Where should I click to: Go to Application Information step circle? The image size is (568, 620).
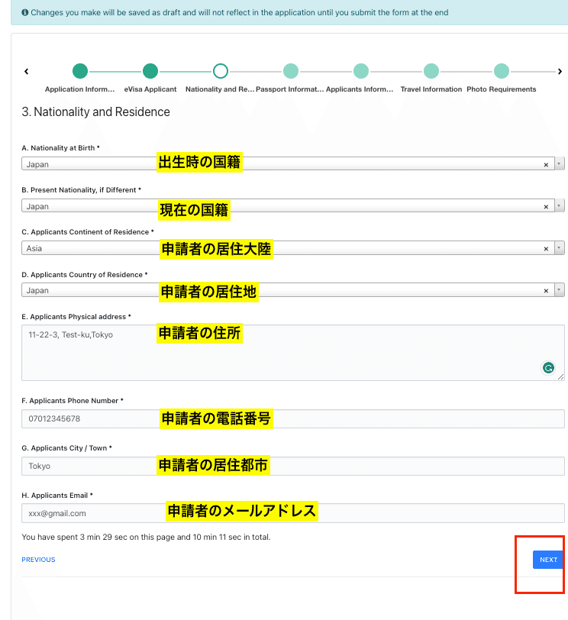tap(80, 71)
